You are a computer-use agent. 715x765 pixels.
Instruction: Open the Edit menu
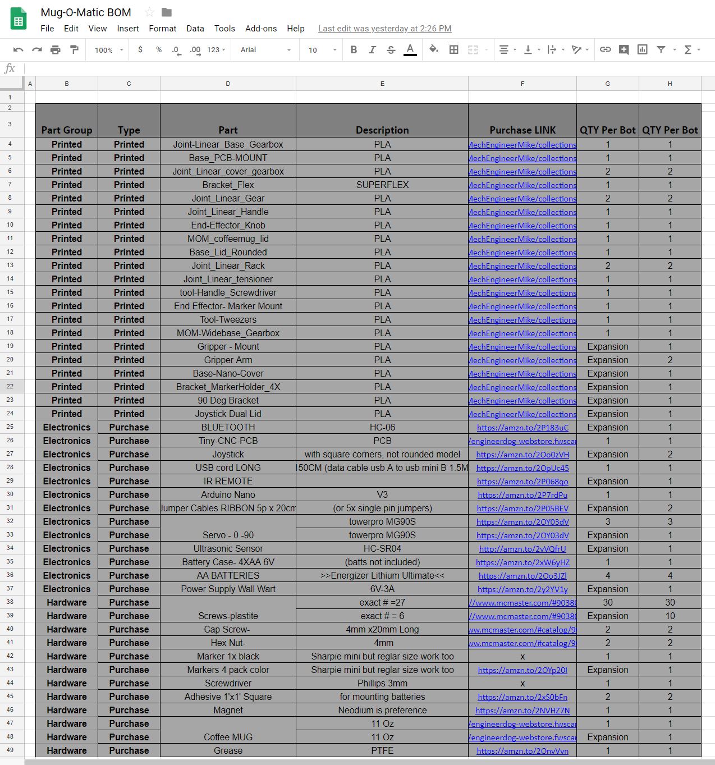pos(71,29)
